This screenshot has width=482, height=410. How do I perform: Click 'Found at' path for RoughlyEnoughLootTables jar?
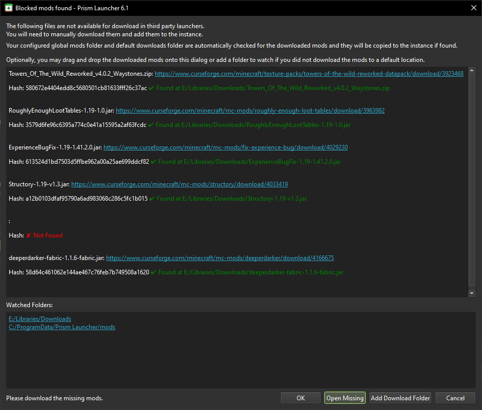[x=253, y=125]
